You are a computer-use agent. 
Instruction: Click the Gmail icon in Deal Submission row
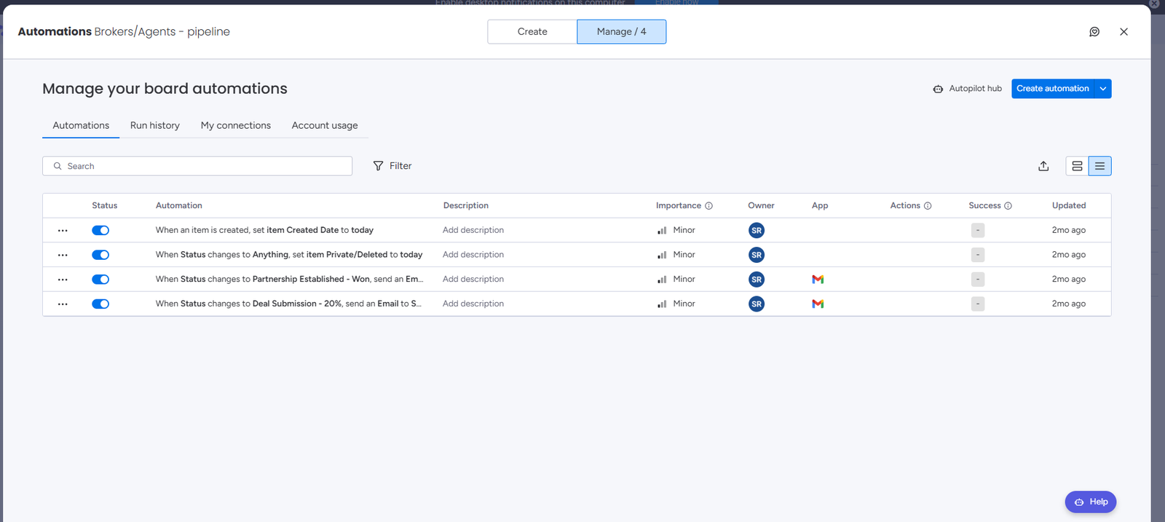[x=818, y=304]
